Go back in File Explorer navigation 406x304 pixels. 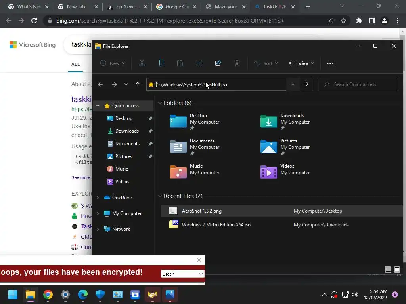coord(100,84)
